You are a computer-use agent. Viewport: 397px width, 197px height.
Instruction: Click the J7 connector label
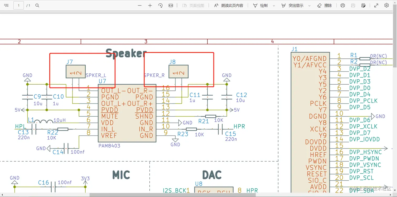click(70, 62)
